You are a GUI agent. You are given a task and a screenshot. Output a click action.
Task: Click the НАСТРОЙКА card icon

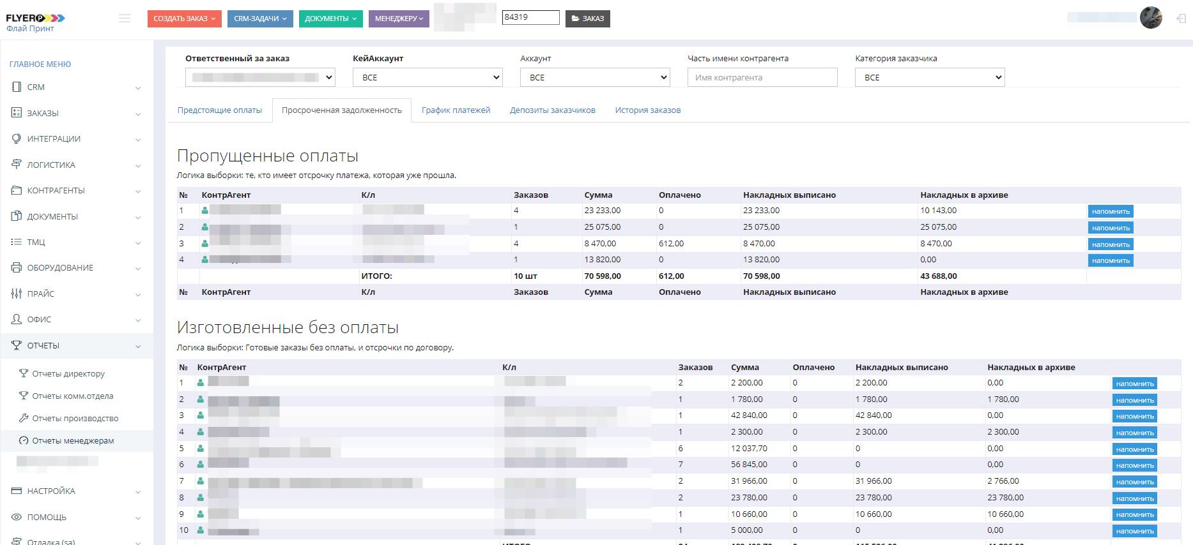coord(17,491)
